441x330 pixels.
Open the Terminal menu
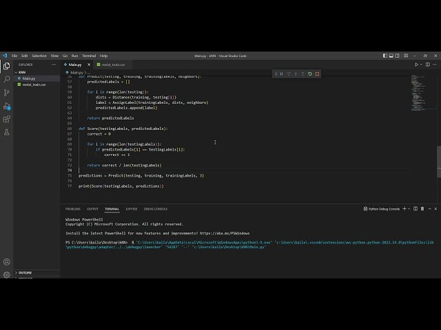(x=89, y=56)
